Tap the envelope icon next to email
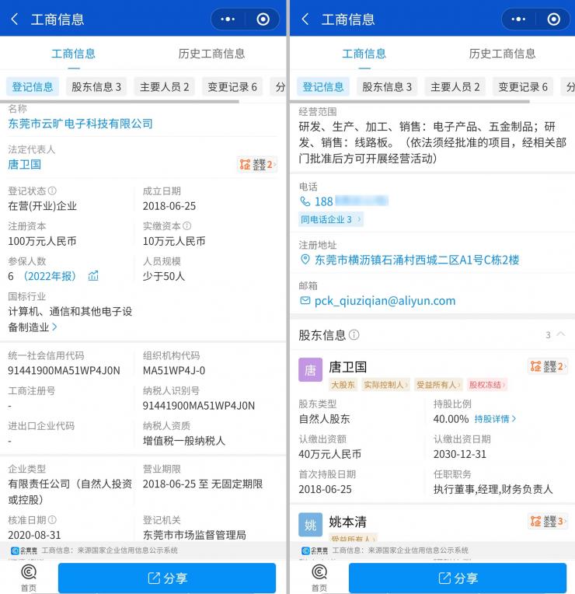 coord(305,301)
